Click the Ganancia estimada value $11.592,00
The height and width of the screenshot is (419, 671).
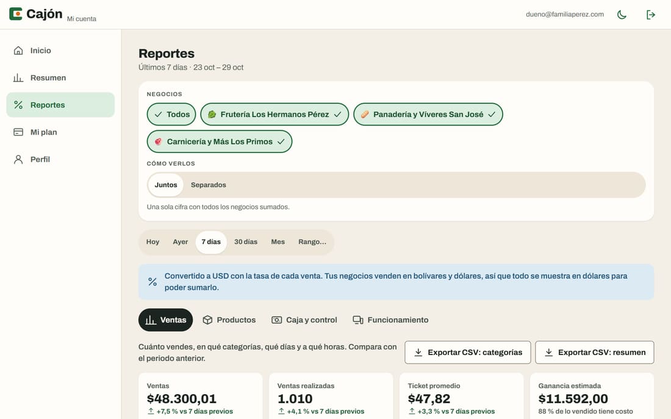coord(573,398)
